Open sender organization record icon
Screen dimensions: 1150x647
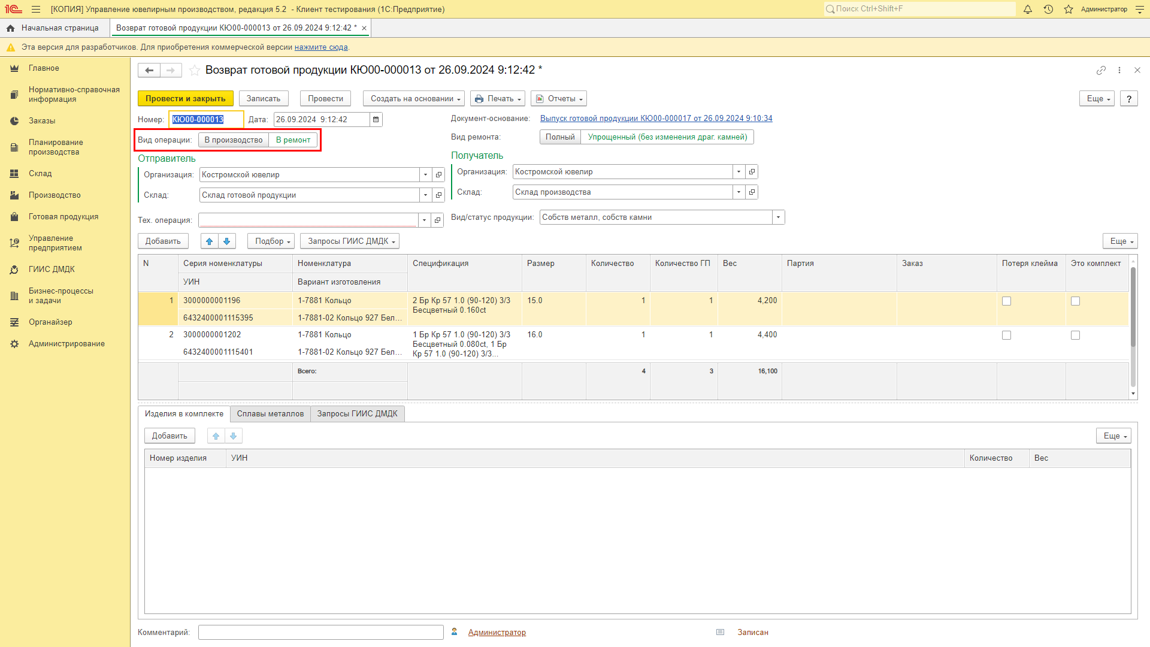click(x=439, y=175)
